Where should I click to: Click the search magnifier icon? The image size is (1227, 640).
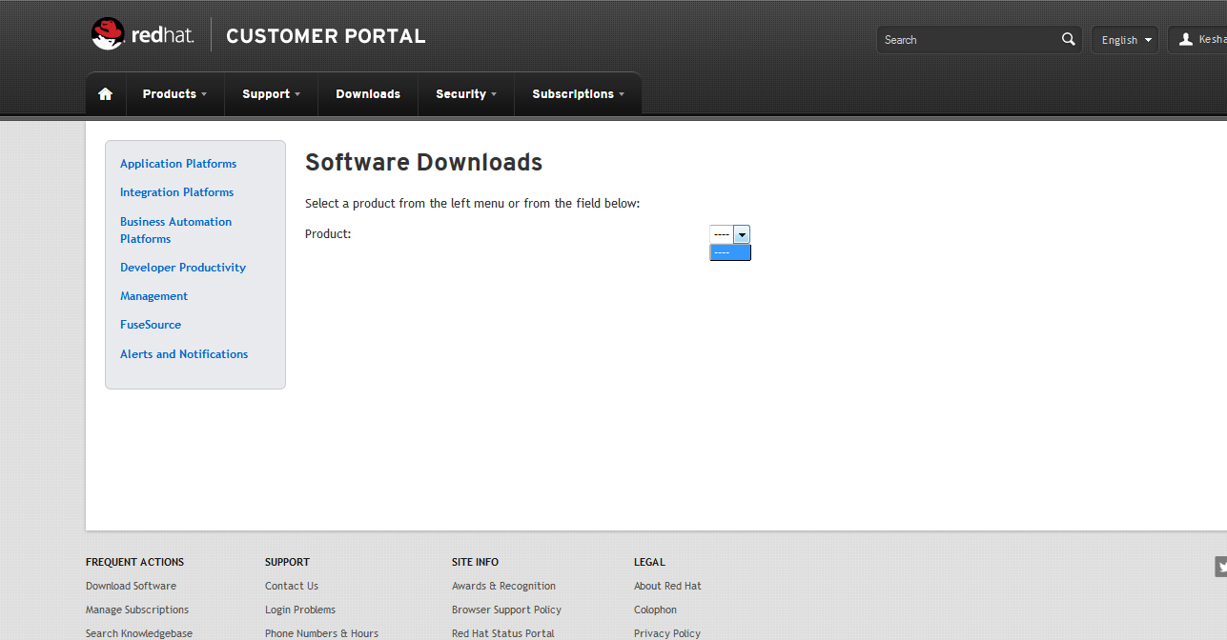1069,39
